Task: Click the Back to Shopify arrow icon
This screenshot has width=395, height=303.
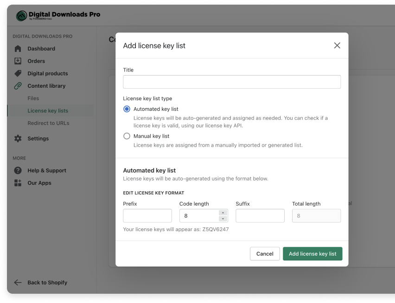Action: 18,283
